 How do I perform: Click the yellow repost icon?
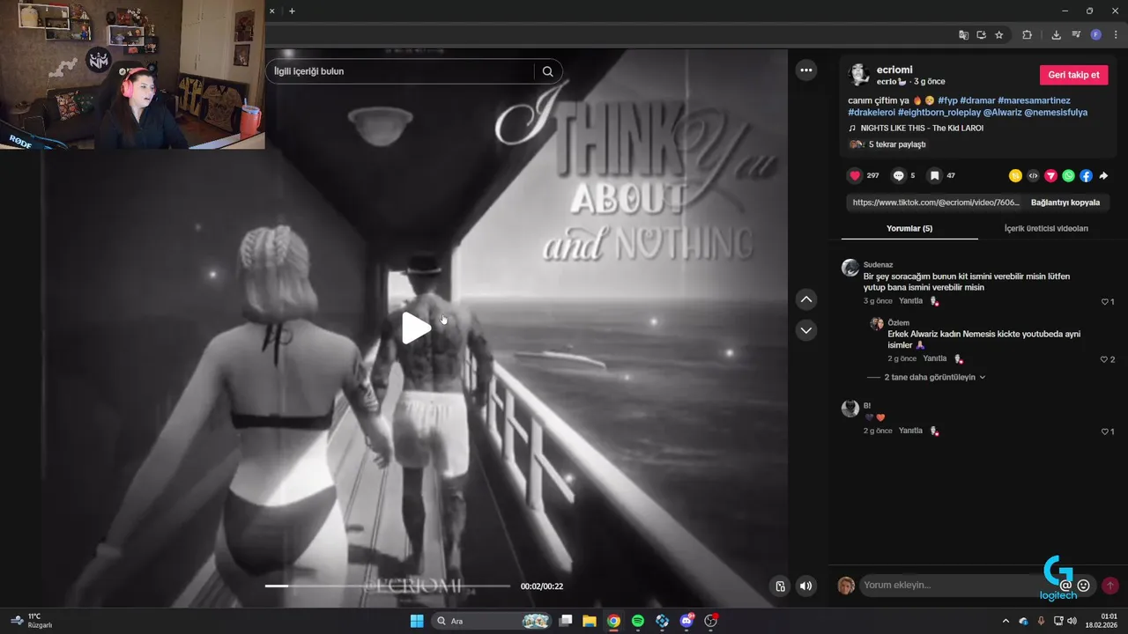click(1015, 176)
